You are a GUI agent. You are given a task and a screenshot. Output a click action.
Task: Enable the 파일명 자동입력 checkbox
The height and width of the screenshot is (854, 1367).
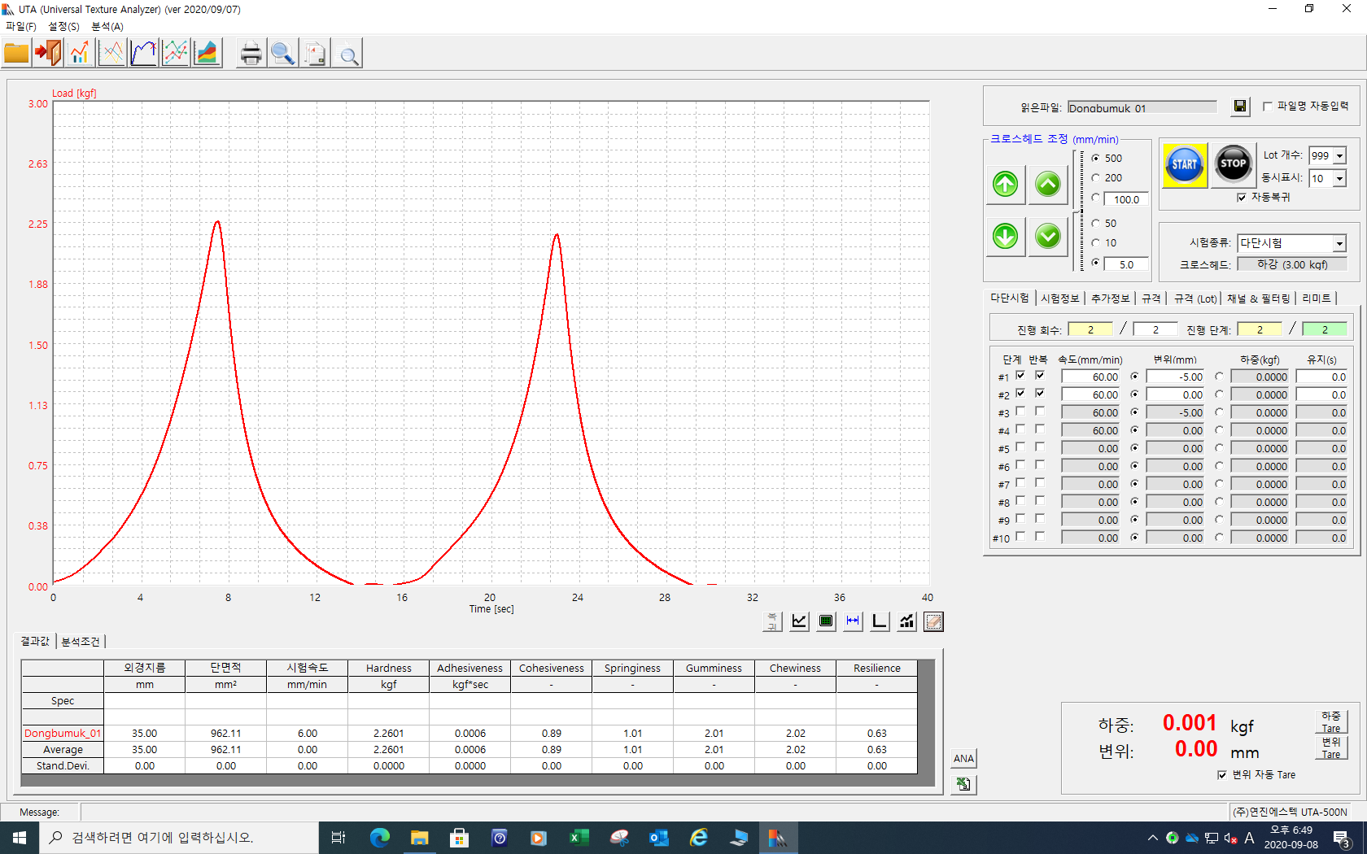pyautogui.click(x=1268, y=107)
